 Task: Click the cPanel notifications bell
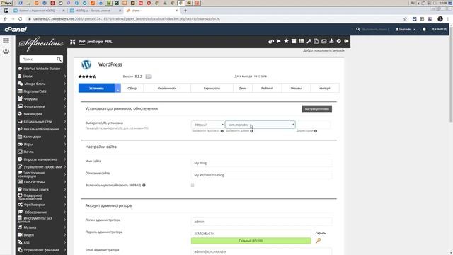point(424,30)
